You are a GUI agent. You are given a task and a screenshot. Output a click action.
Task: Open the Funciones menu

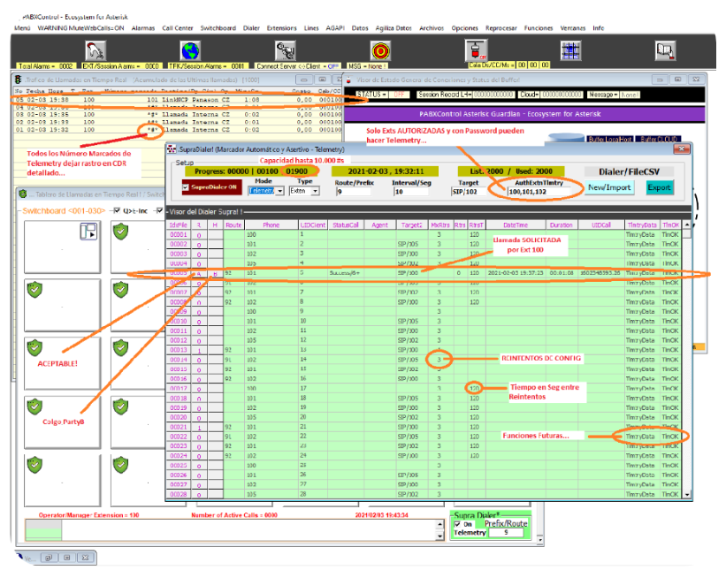[x=539, y=28]
